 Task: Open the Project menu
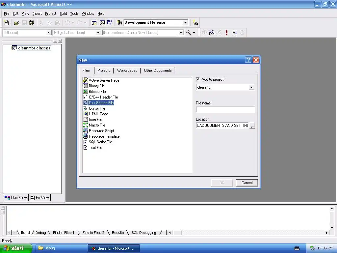coord(51,14)
